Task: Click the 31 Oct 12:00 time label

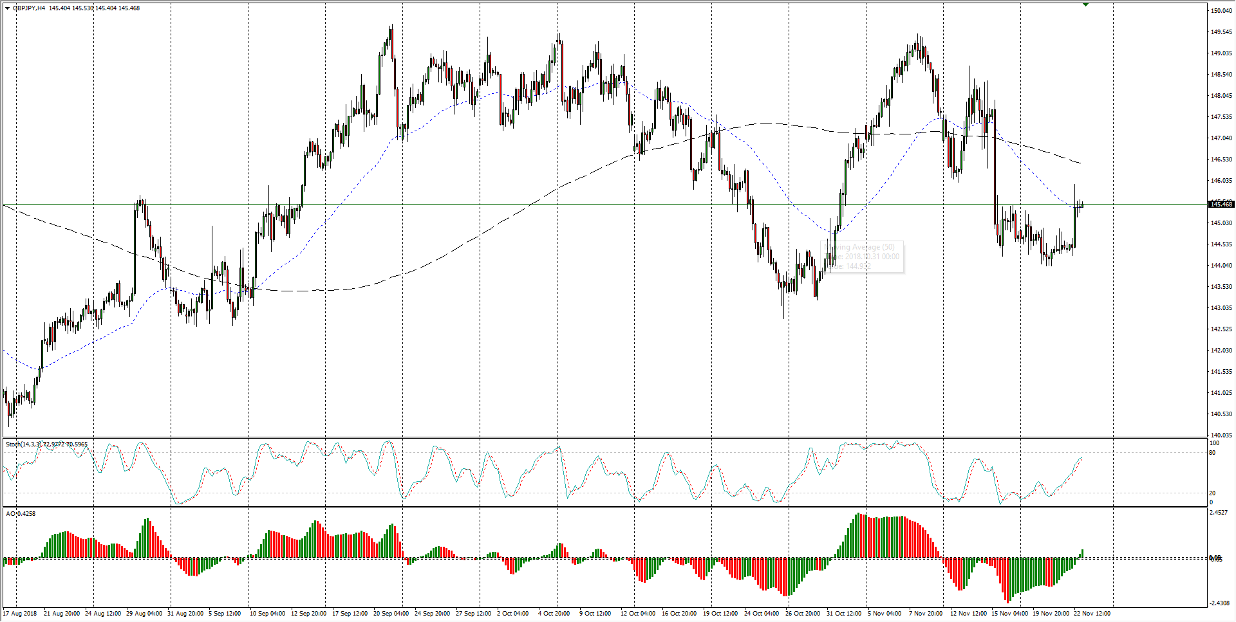Action: coord(844,614)
